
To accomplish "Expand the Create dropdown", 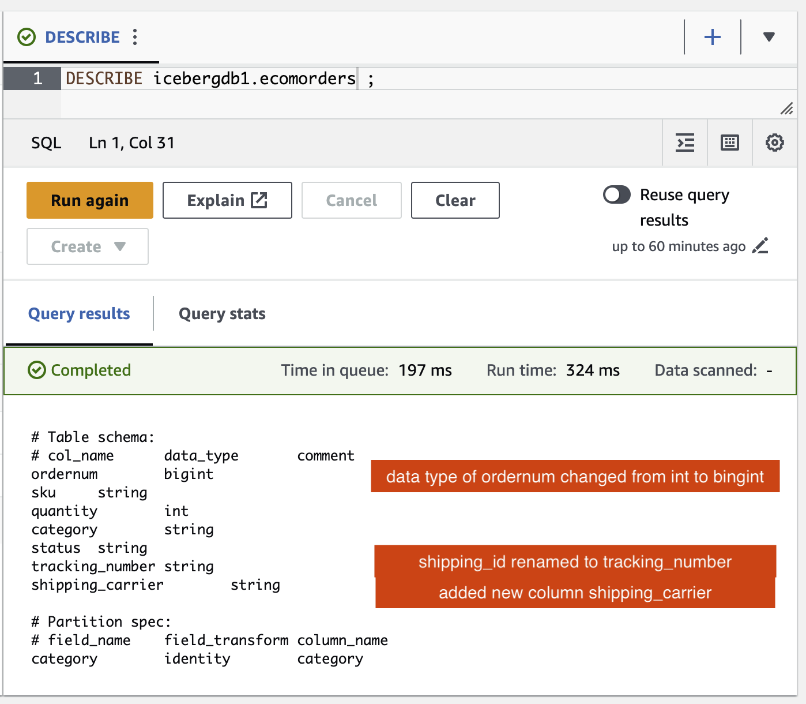I will (x=88, y=246).
